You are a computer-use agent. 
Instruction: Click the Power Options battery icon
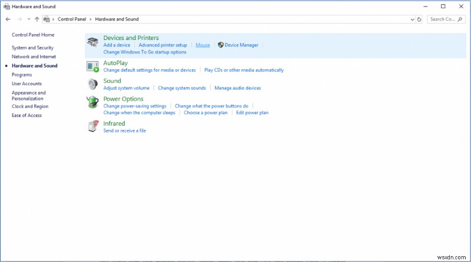pos(92,102)
